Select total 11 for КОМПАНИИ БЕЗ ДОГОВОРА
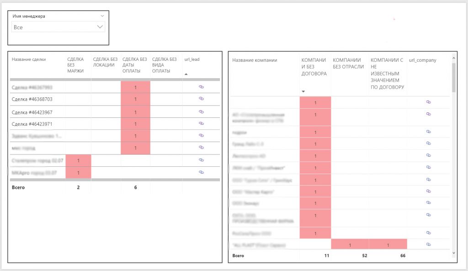The width and height of the screenshot is (468, 271). coord(326,255)
